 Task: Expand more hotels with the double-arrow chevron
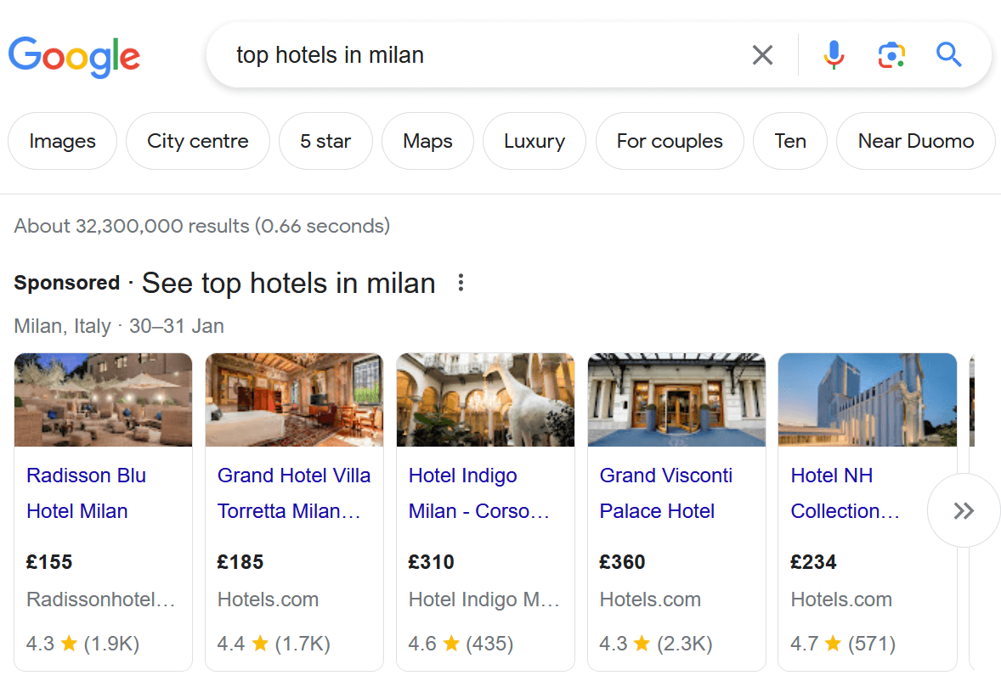coord(964,509)
